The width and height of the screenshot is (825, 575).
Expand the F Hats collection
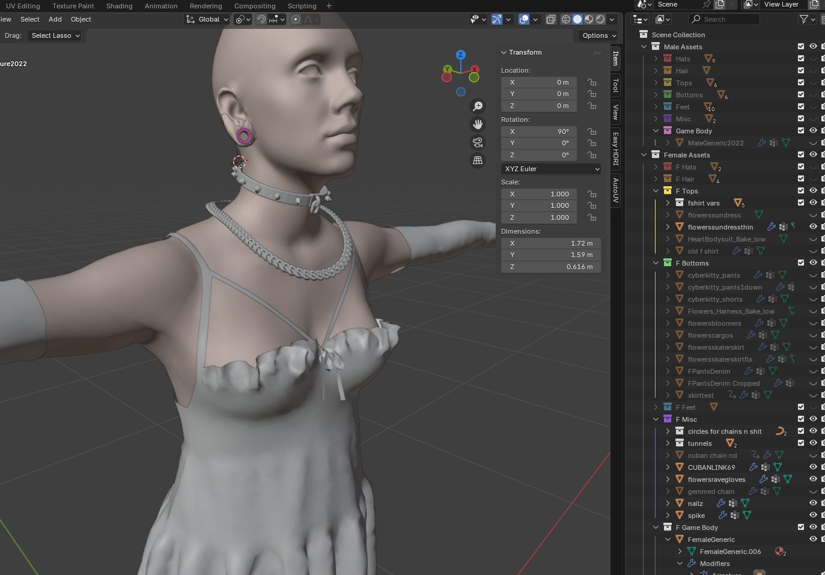656,167
